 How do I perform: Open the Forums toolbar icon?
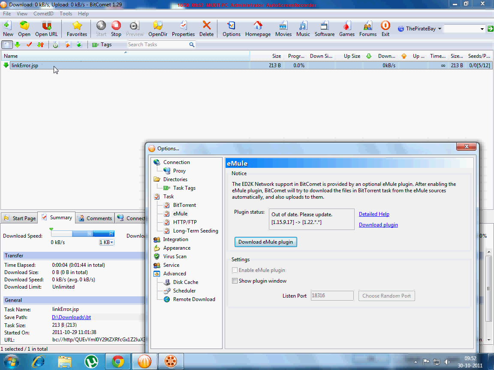(x=368, y=28)
